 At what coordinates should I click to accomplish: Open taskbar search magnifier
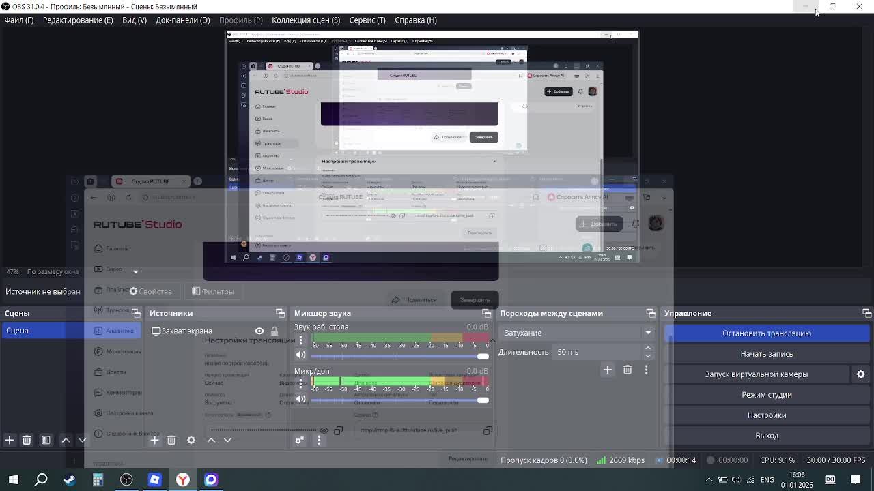pyautogui.click(x=41, y=480)
